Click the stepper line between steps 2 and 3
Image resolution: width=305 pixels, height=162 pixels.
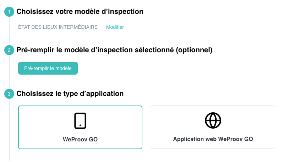[9, 72]
